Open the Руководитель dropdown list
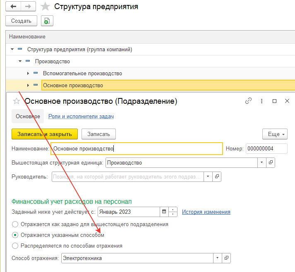Screen dimensions: 295x272 (208, 177)
